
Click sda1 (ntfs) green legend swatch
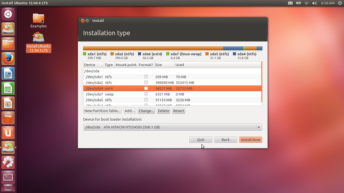click(x=85, y=54)
